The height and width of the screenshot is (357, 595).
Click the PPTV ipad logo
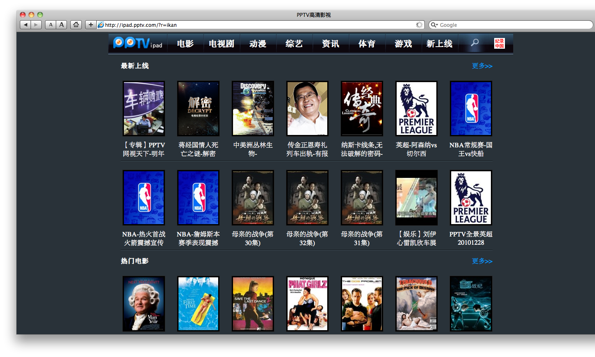click(x=138, y=43)
